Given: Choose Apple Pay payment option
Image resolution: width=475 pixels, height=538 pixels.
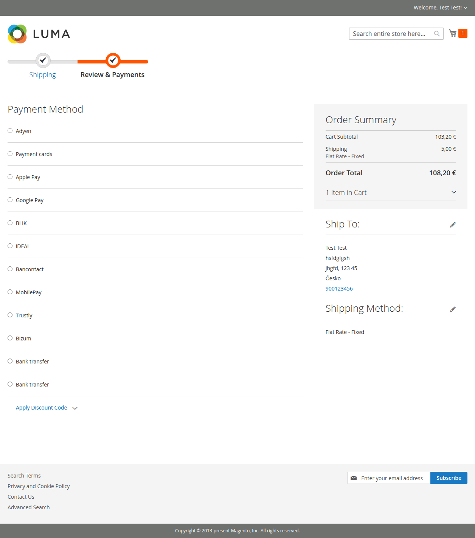Looking at the screenshot, I should pyautogui.click(x=10, y=177).
